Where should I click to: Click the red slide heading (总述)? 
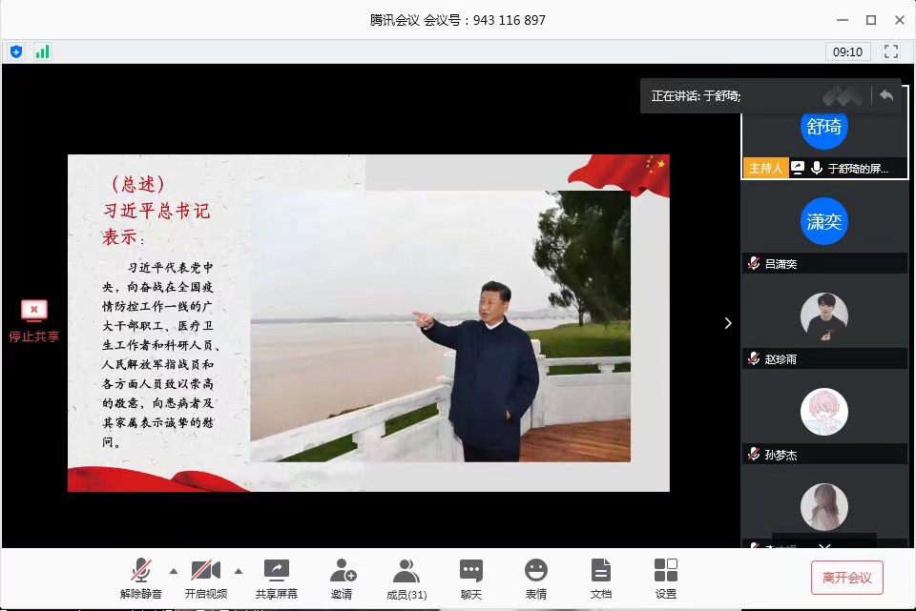click(x=137, y=184)
